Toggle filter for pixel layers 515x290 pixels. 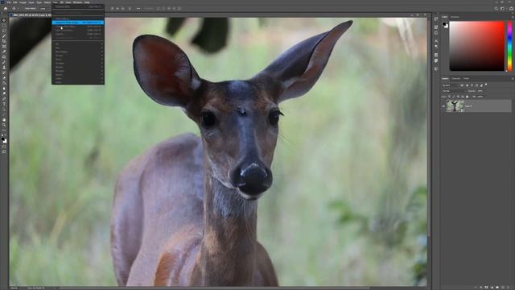point(462,85)
